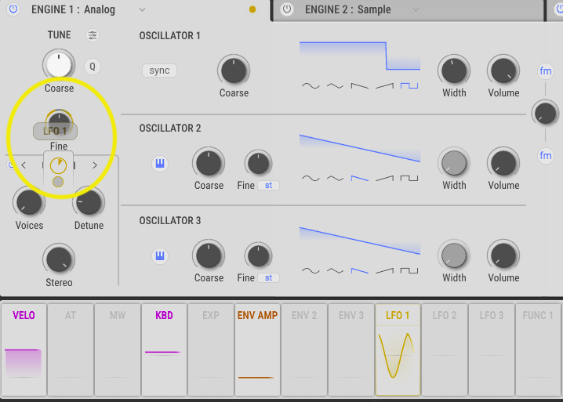This screenshot has height=402, width=563.
Task: Click the Oscillator 1 Volume knob
Action: (x=503, y=71)
